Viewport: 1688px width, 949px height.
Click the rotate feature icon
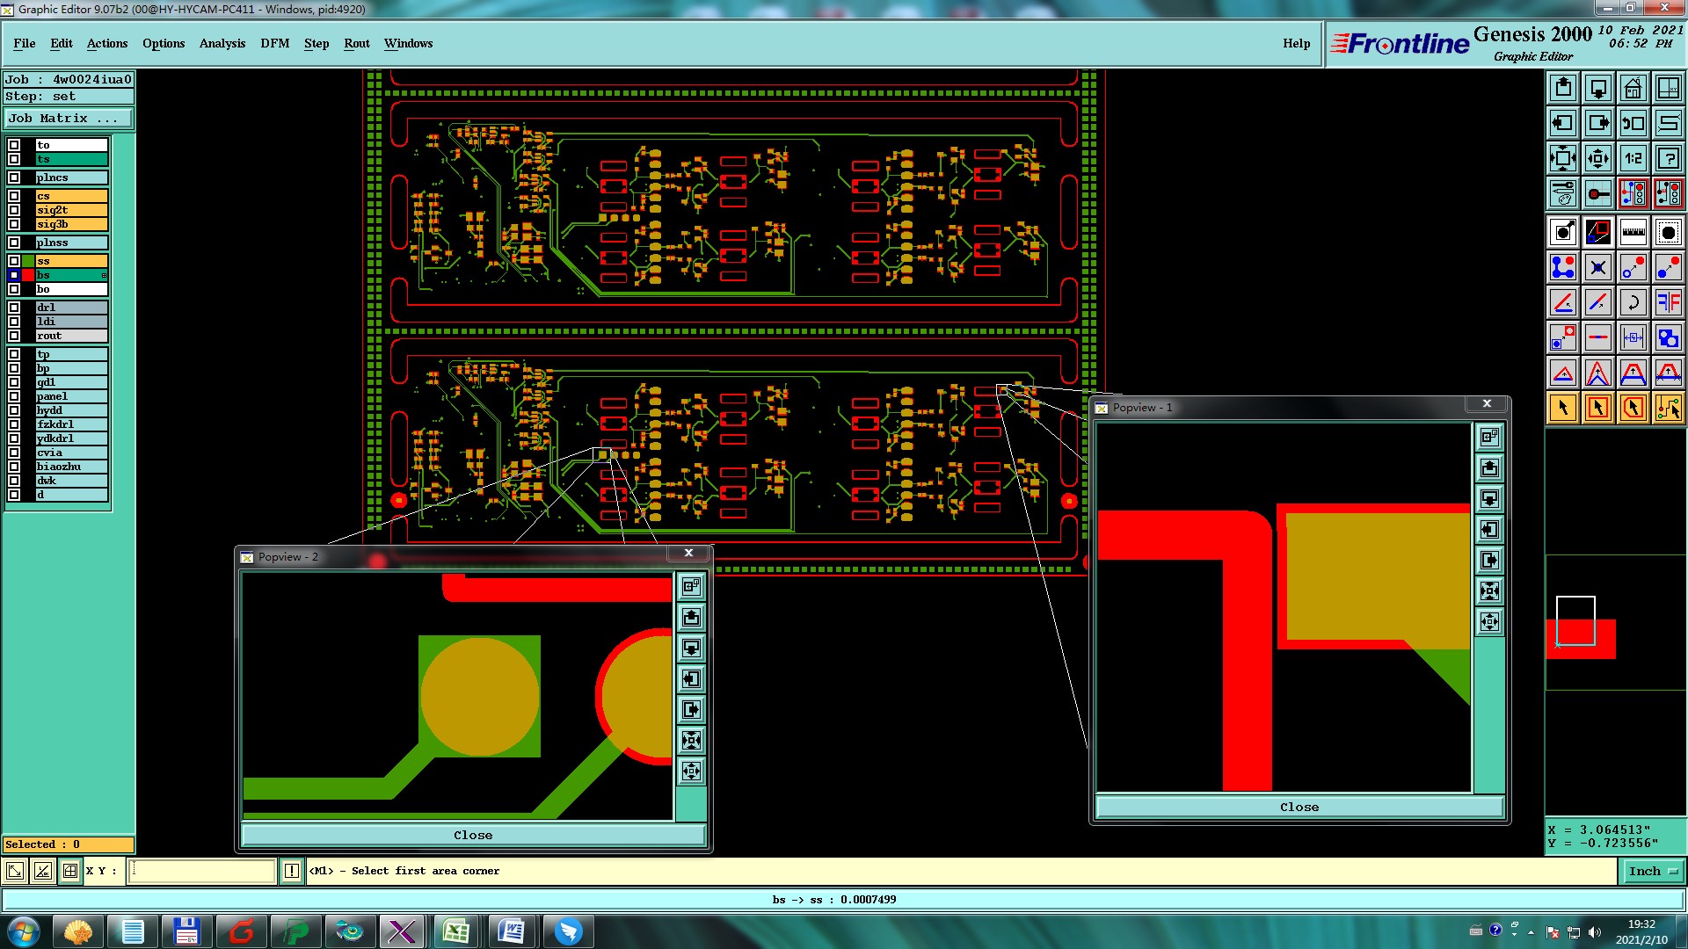[x=1633, y=303]
